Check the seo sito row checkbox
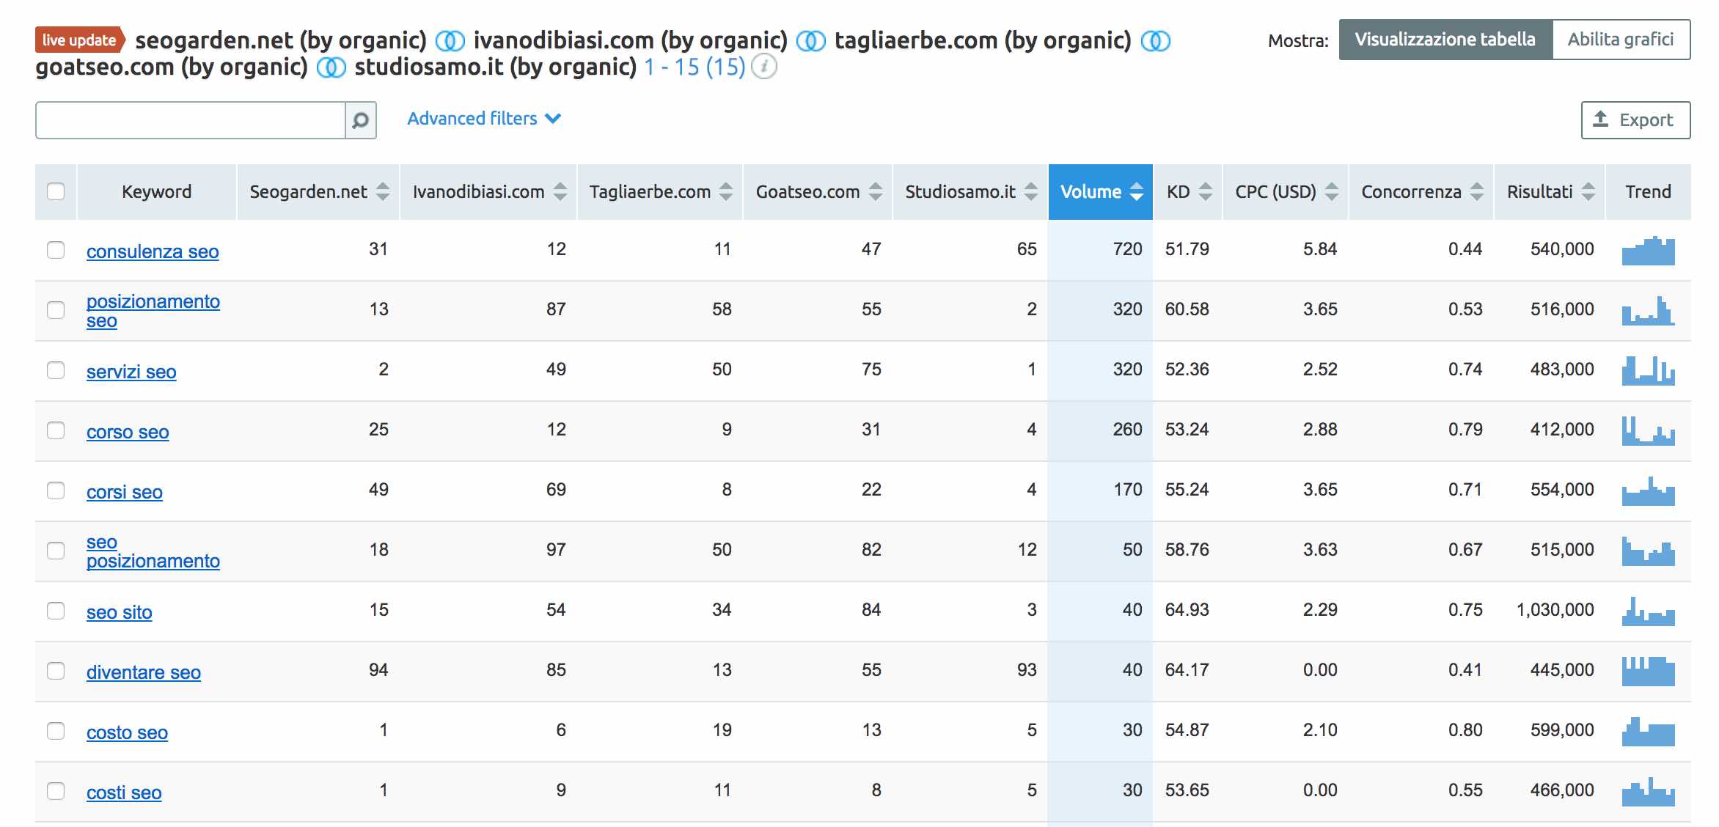The width and height of the screenshot is (1719, 827). (x=56, y=611)
